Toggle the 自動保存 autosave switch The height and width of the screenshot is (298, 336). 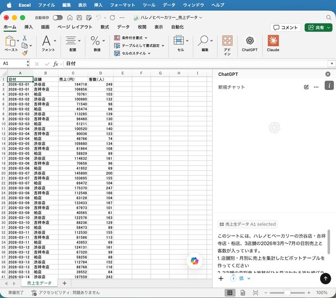(58, 17)
